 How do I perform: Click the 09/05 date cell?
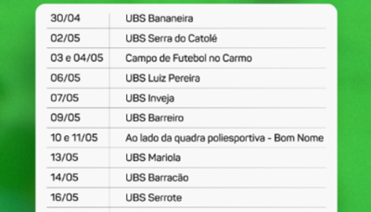pos(65,118)
